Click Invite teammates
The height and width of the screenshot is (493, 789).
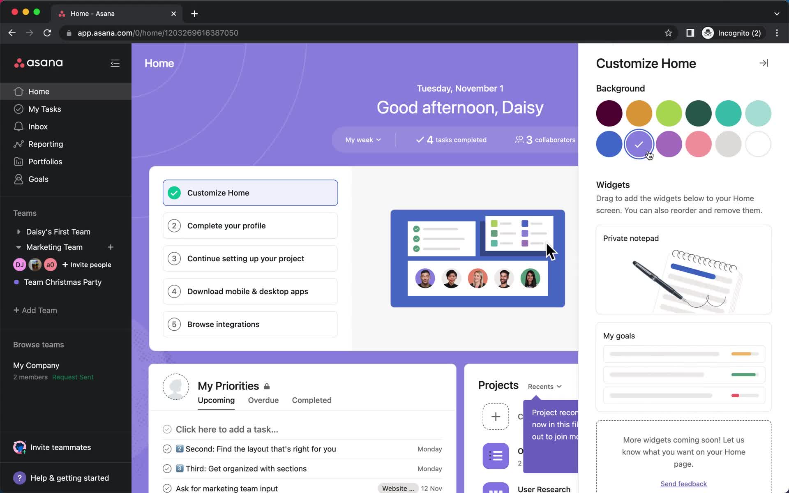pos(53,447)
